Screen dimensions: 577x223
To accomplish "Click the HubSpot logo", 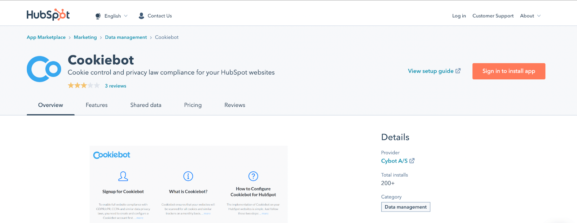I will [x=48, y=15].
